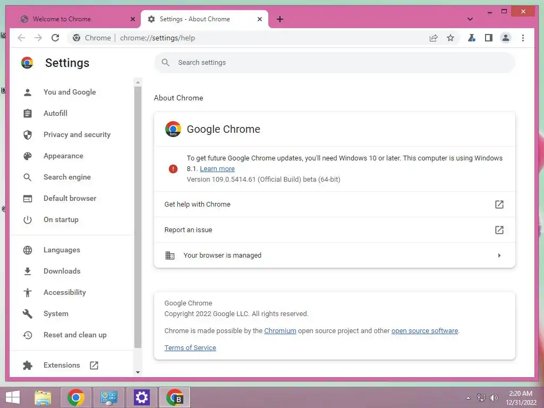Click the sidebar scrollbar thumb

click(x=138, y=217)
